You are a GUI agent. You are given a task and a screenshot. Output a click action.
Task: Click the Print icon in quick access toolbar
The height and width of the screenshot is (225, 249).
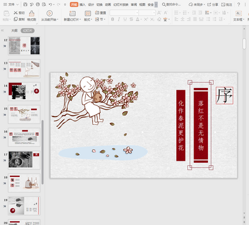pyautogui.click(x=38, y=4)
